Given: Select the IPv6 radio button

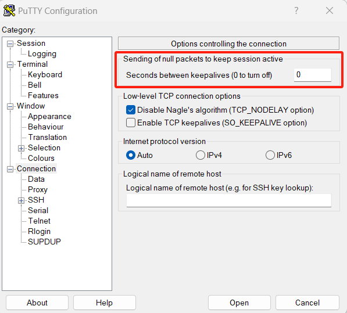Looking at the screenshot, I should point(270,155).
